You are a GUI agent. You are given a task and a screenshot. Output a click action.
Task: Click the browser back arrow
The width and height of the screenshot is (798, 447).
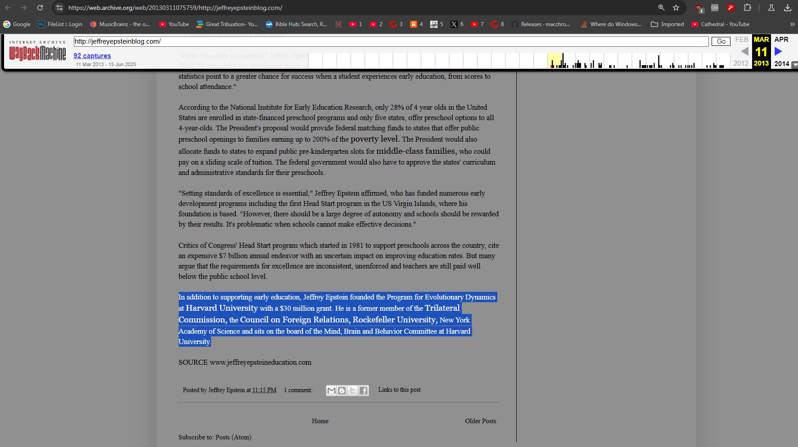(x=8, y=8)
